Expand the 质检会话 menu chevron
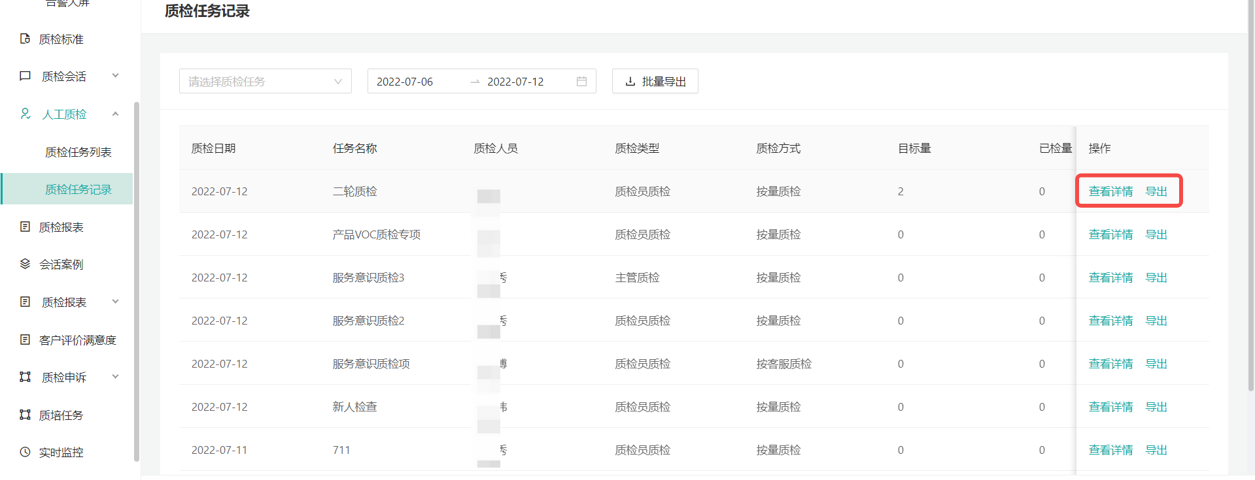This screenshot has width=1255, height=480. pos(116,76)
